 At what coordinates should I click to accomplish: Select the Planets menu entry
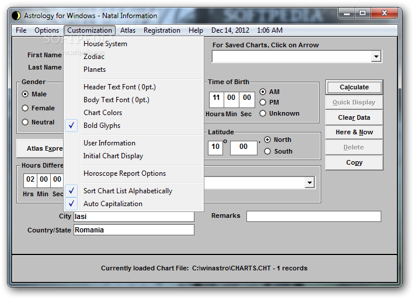pos(134,69)
